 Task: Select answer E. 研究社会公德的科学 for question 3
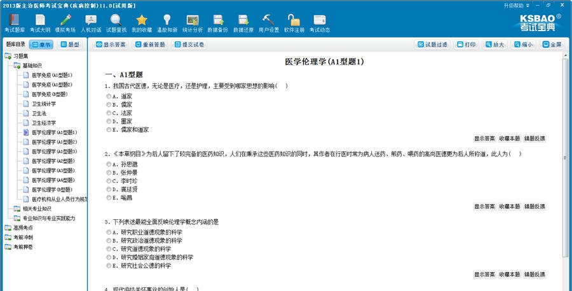[x=108, y=266]
